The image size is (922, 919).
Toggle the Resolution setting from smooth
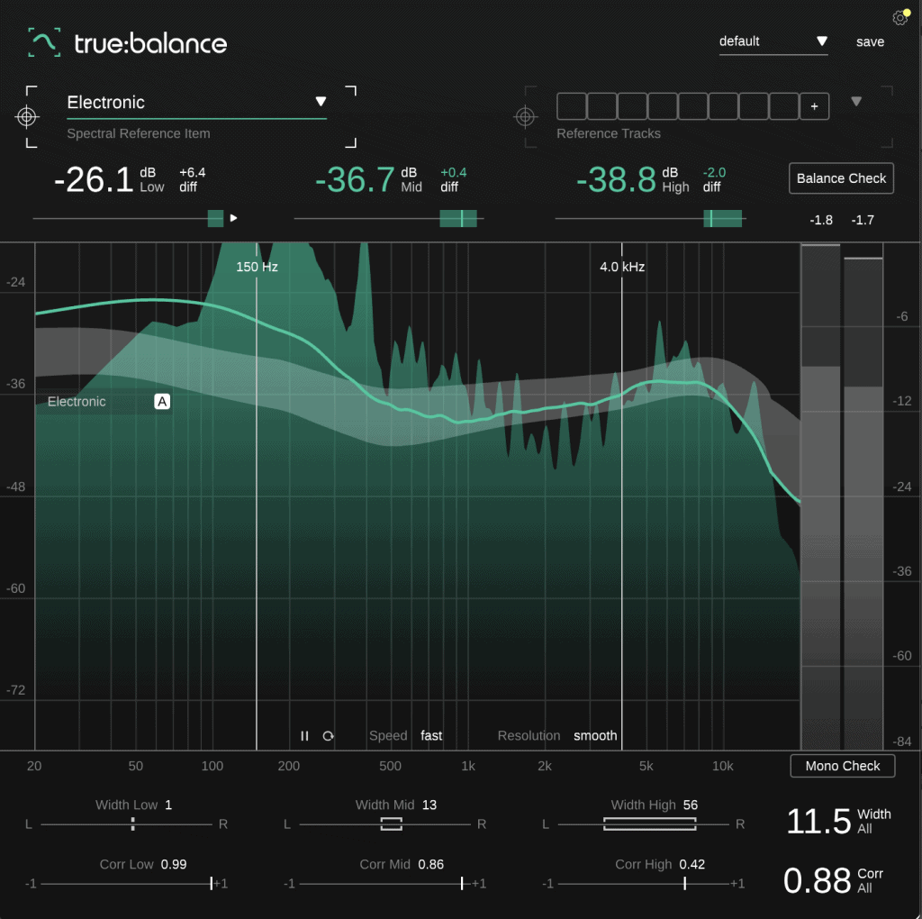pyautogui.click(x=595, y=735)
